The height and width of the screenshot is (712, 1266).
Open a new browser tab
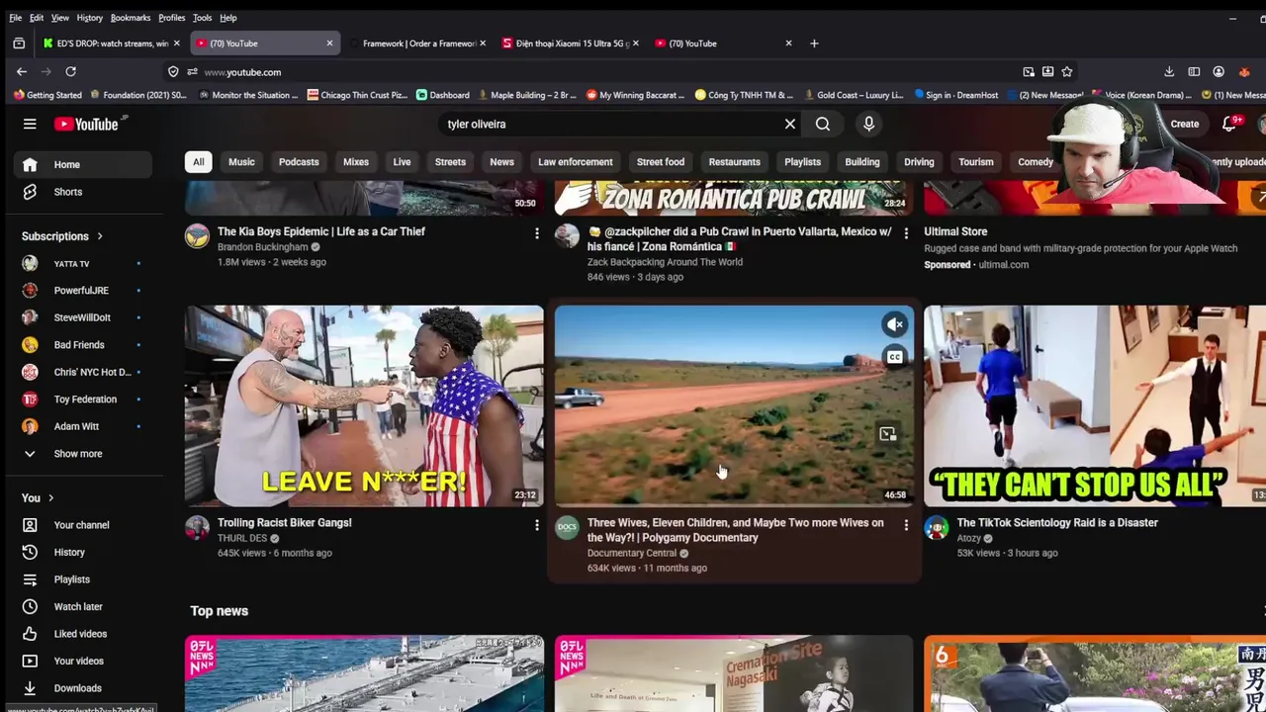coord(814,44)
